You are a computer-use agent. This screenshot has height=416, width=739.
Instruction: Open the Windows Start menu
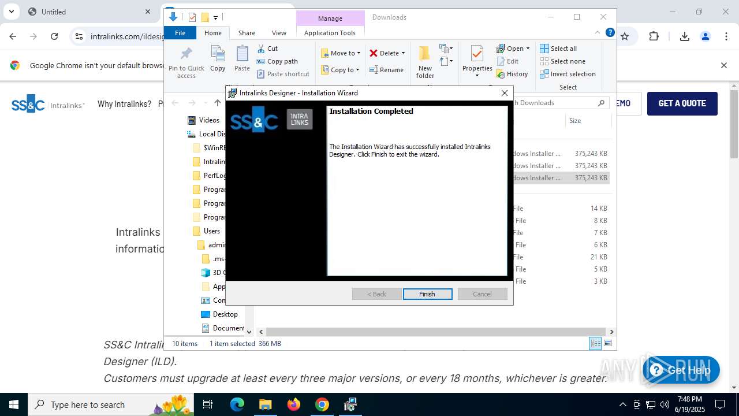tap(14, 404)
